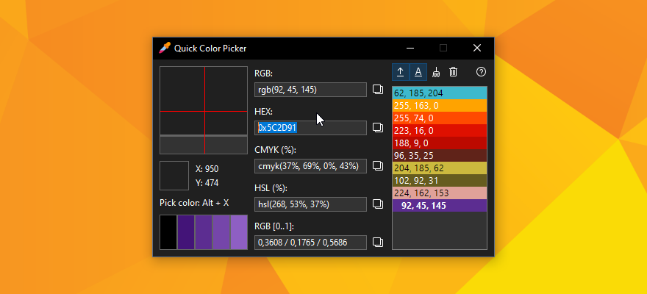The image size is (647, 294).
Task: Pick the 223, 16, 0 red entry
Action: [x=439, y=131]
